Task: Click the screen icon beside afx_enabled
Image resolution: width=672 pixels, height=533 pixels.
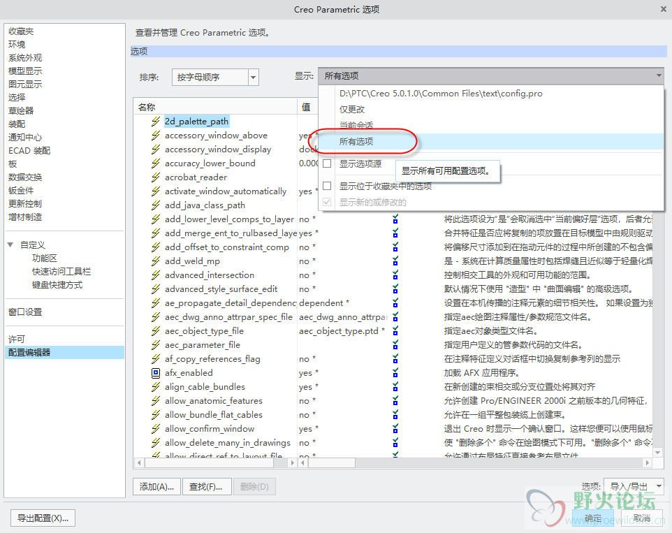Action: [156, 373]
